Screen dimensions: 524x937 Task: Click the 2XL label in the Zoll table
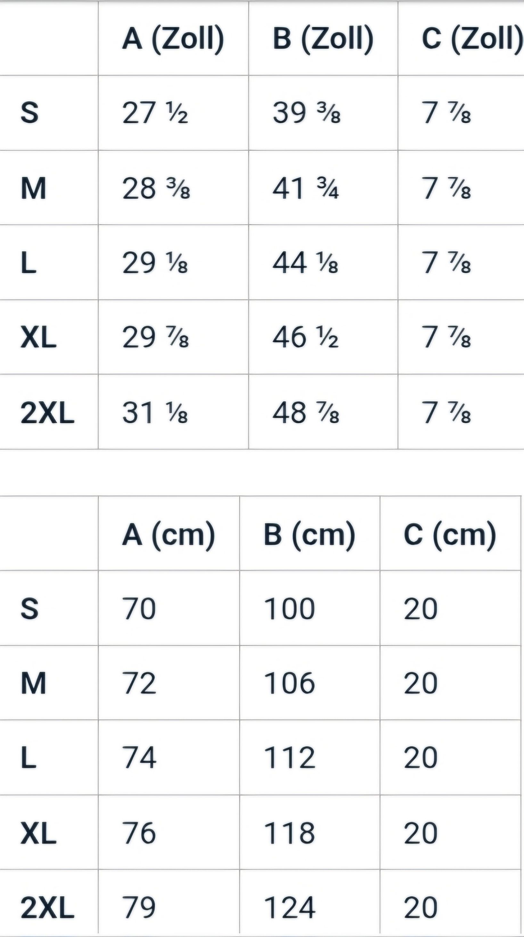(x=47, y=413)
